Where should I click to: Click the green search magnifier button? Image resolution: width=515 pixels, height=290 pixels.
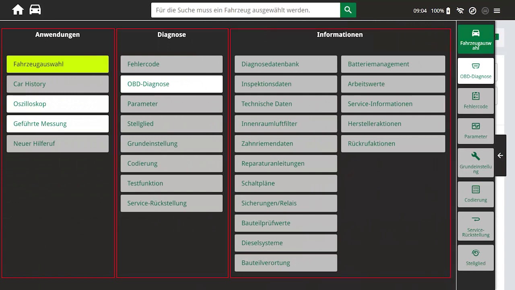[348, 10]
